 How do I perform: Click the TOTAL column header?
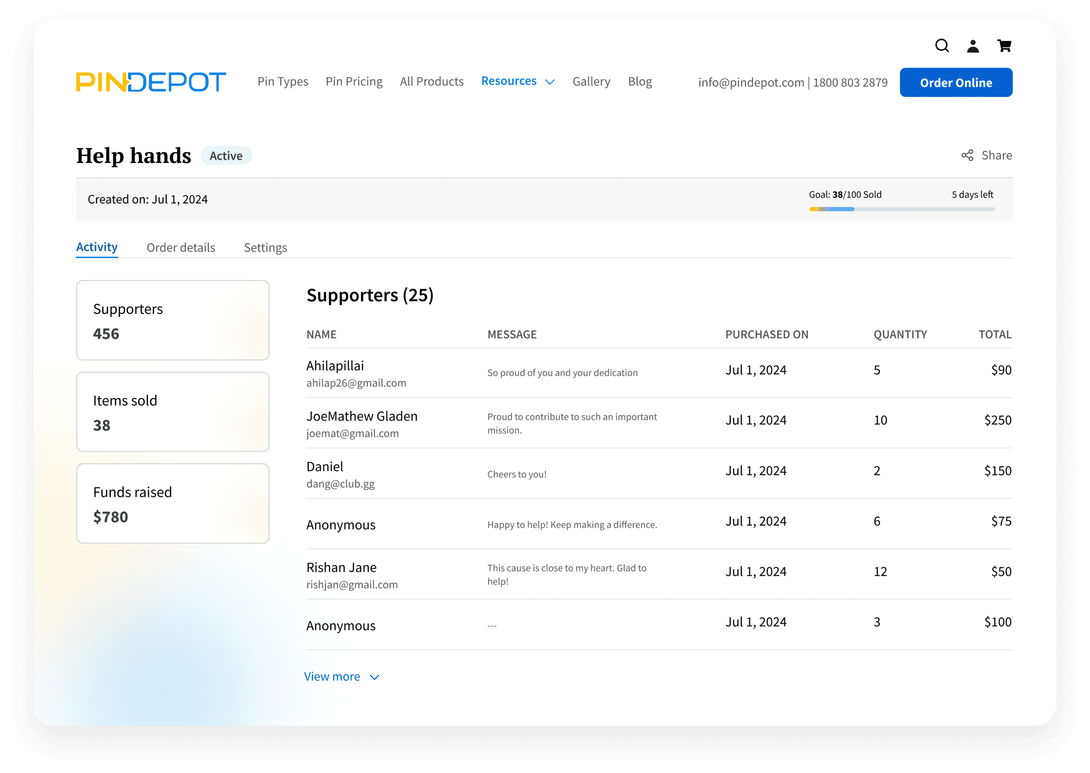995,335
